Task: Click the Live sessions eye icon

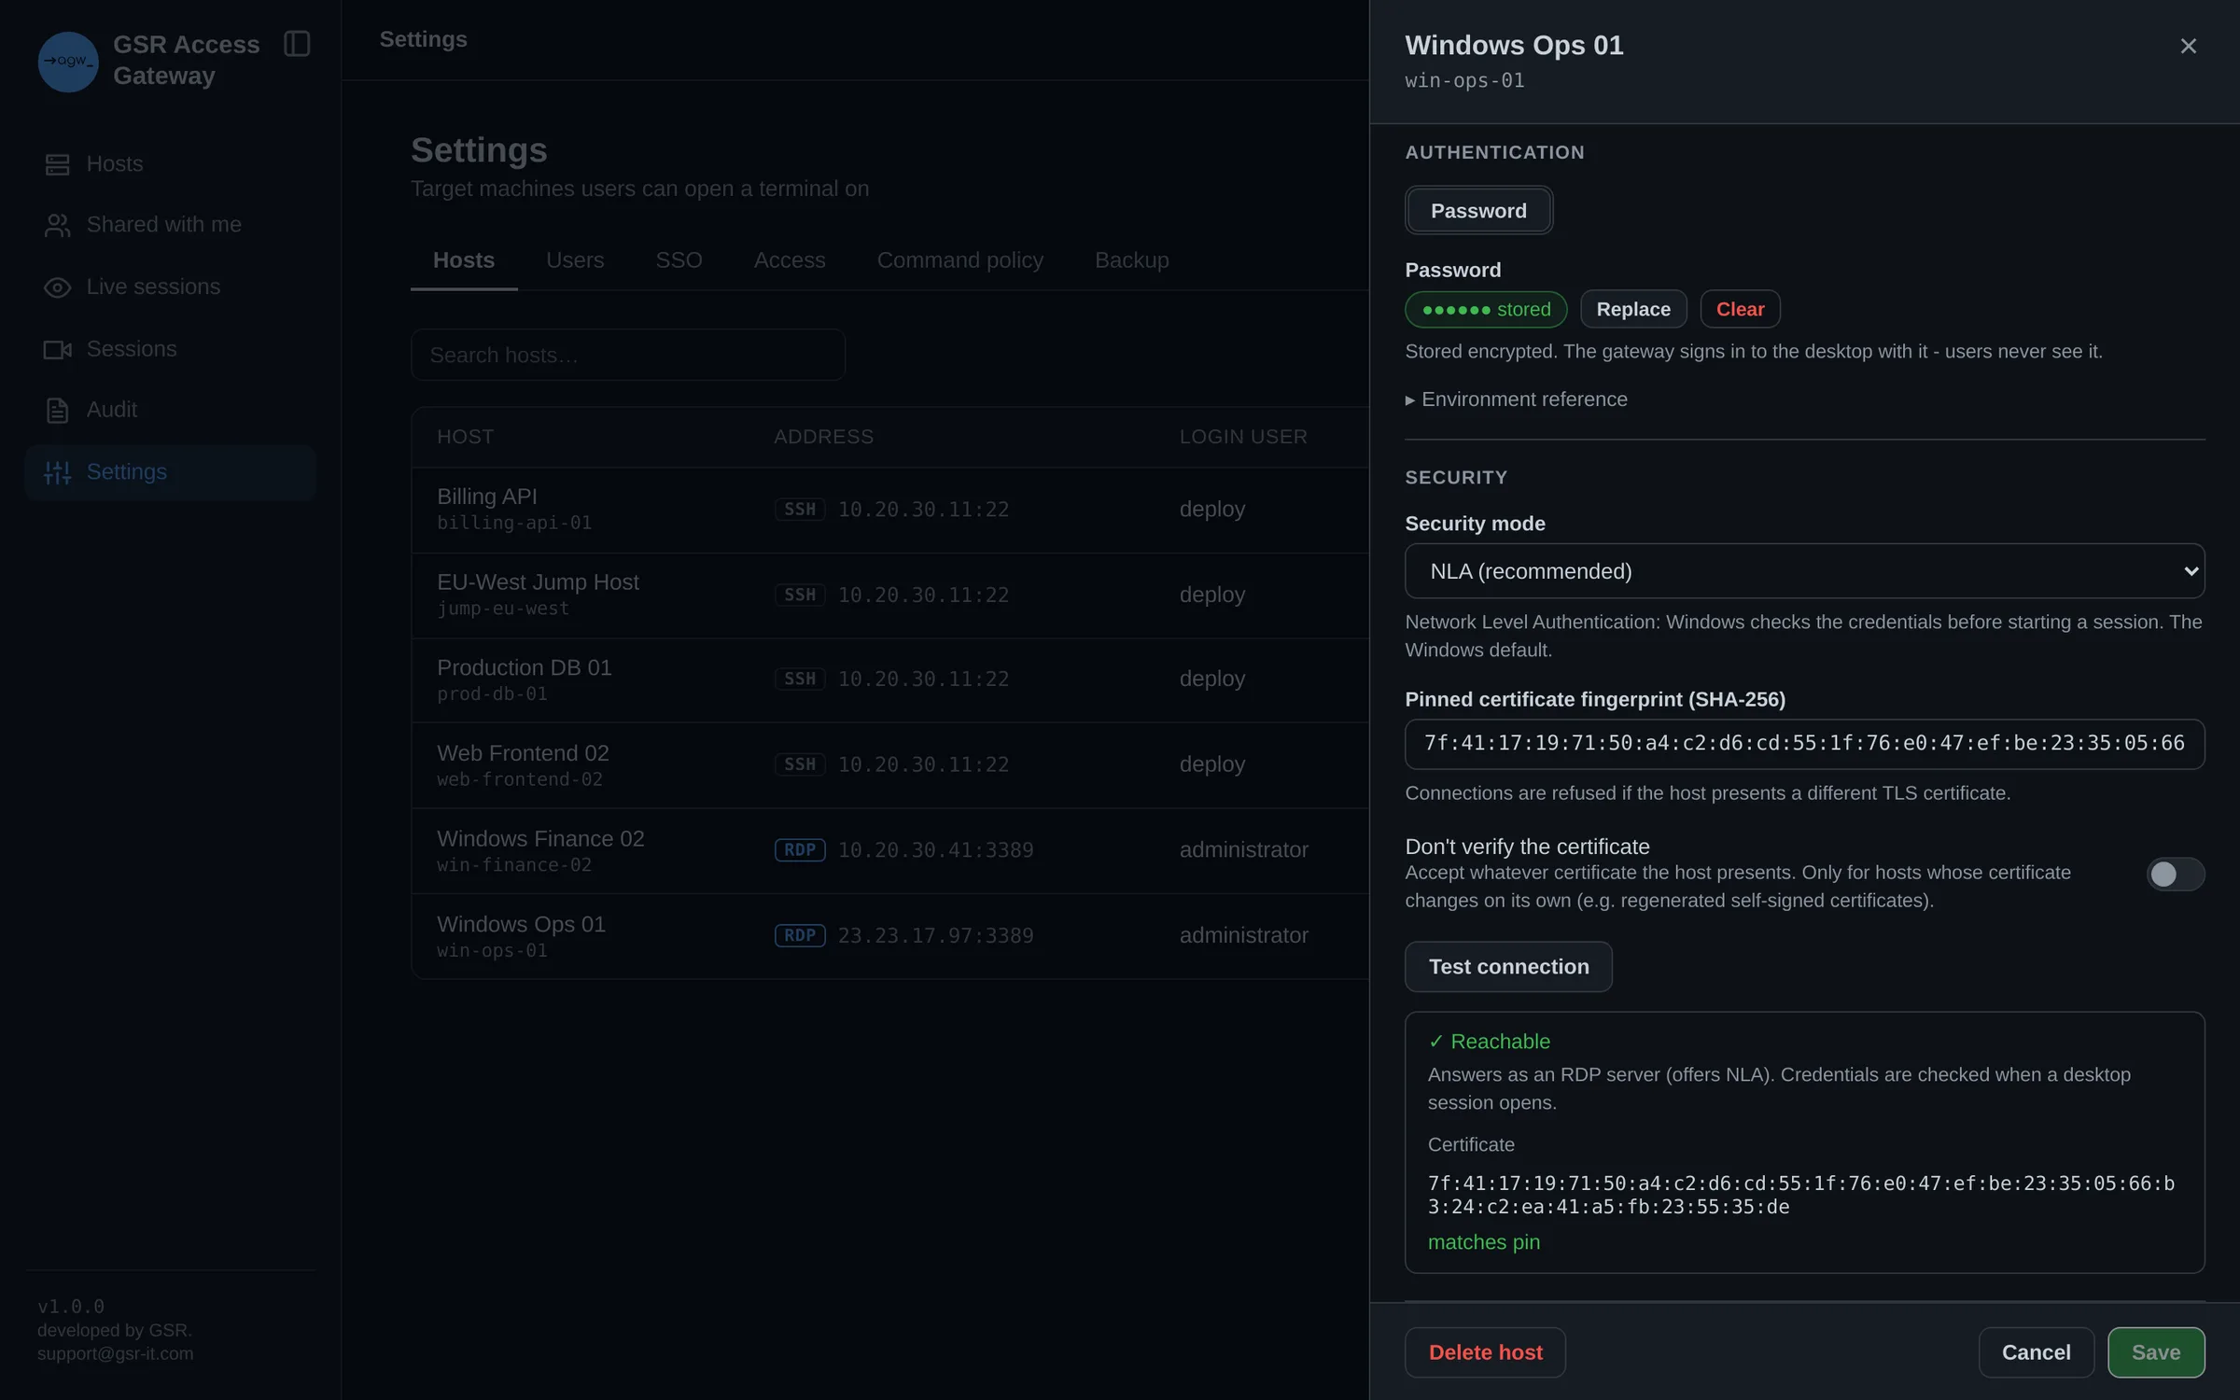Action: (58, 287)
